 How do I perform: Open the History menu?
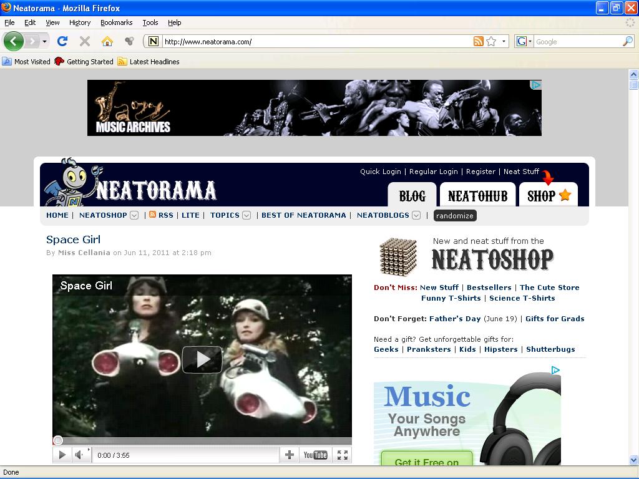(80, 23)
